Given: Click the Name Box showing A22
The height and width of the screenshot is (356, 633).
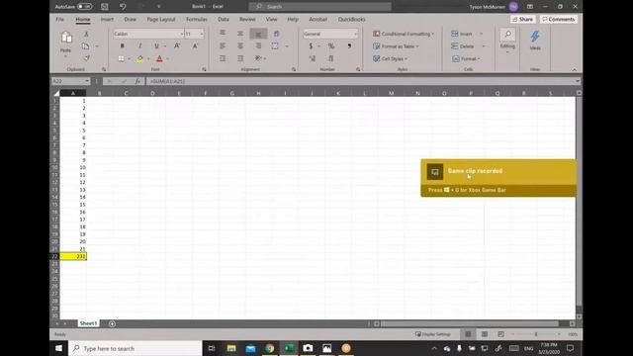Looking at the screenshot, I should point(70,81).
